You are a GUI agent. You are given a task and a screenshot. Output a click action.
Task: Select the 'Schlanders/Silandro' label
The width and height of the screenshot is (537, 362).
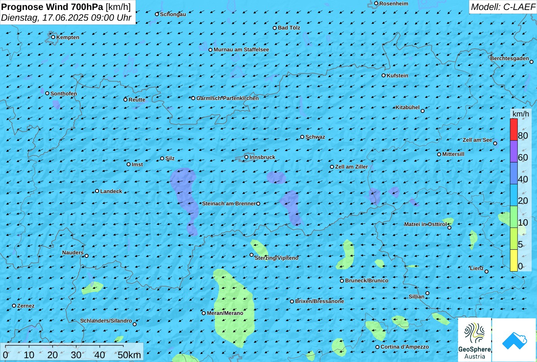(106, 321)
